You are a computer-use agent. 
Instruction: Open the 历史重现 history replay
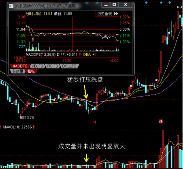click(104, 14)
